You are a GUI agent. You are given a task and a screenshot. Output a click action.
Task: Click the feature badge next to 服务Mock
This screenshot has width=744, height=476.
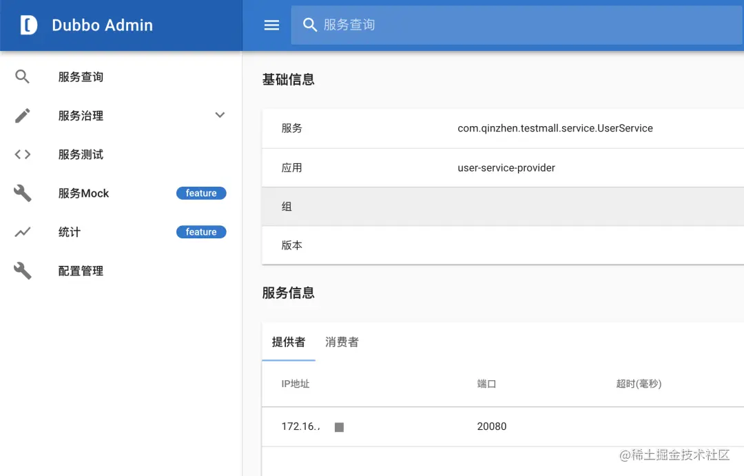click(201, 193)
